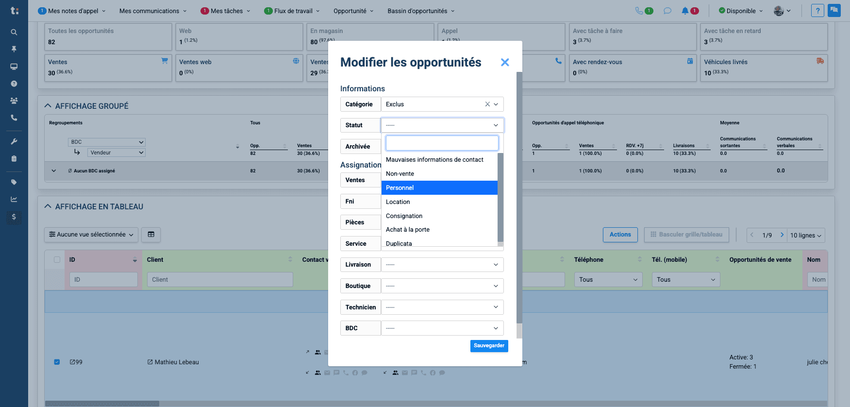
Task: Toggle the select-all checkbox in table header
Action: click(57, 260)
